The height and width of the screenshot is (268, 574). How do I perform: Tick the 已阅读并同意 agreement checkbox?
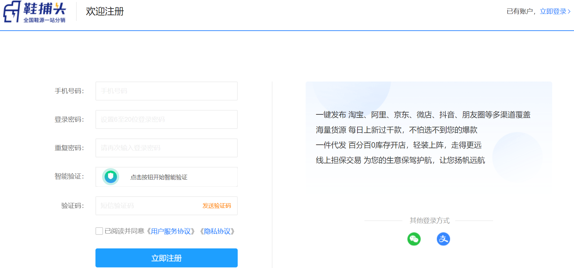point(99,231)
